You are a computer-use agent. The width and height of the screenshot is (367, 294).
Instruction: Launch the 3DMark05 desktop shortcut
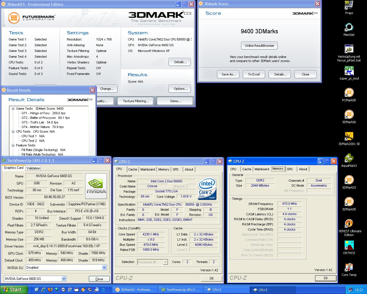click(349, 204)
